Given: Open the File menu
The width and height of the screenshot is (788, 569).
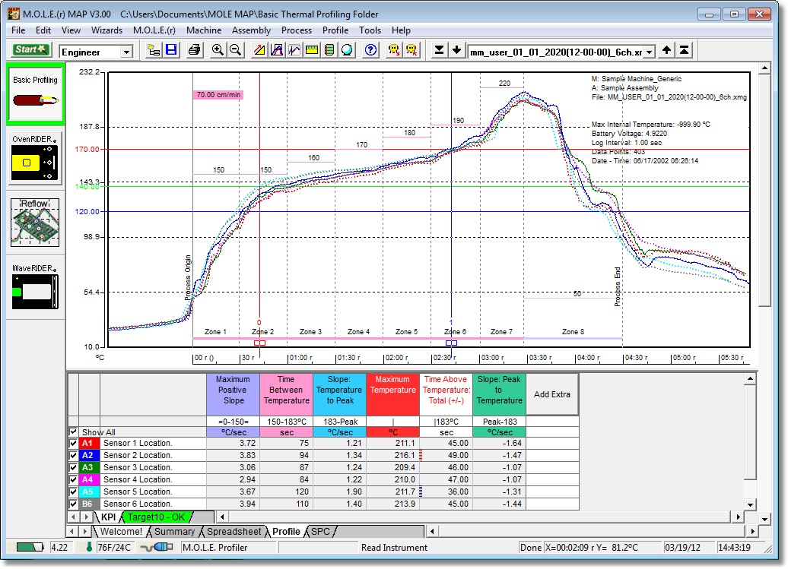Looking at the screenshot, I should pyautogui.click(x=18, y=30).
